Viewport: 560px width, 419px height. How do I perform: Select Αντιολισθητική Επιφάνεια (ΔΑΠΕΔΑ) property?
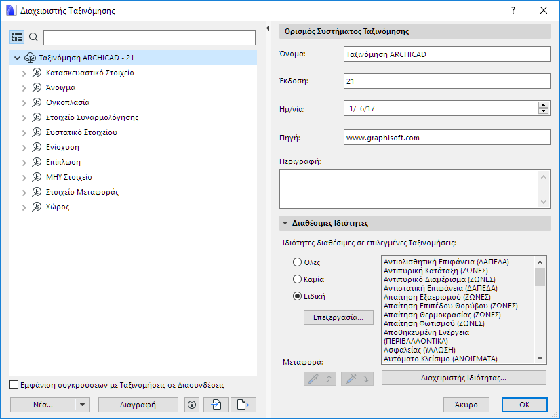[x=446, y=262]
